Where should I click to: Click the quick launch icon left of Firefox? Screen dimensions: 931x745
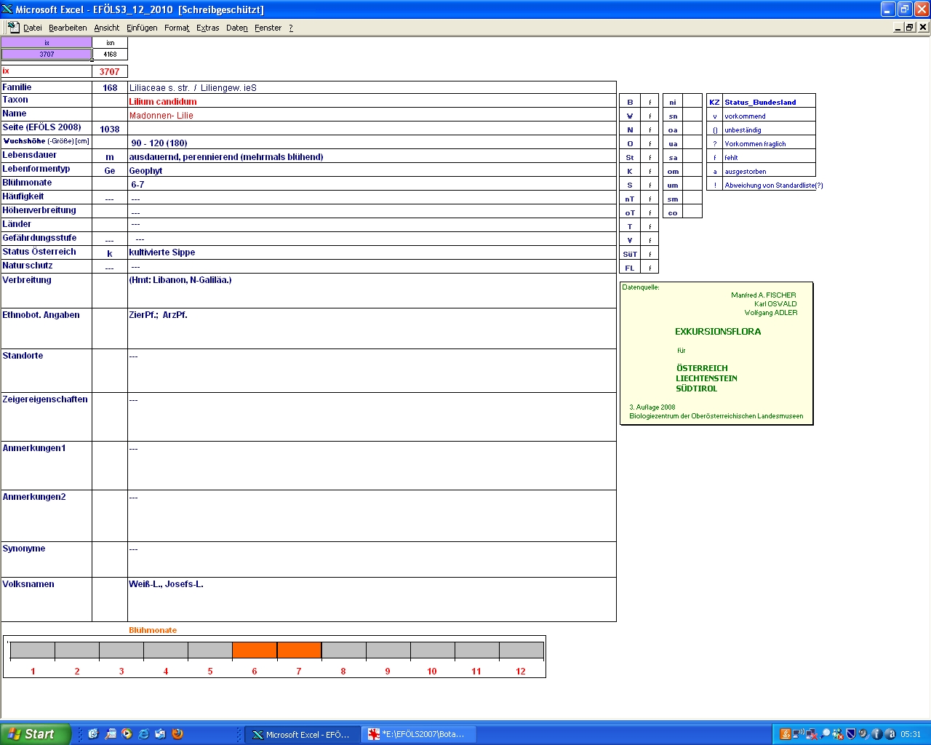pos(161,734)
